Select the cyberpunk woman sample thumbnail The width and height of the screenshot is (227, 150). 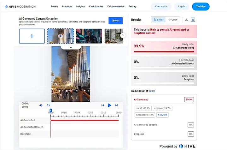(89, 36)
